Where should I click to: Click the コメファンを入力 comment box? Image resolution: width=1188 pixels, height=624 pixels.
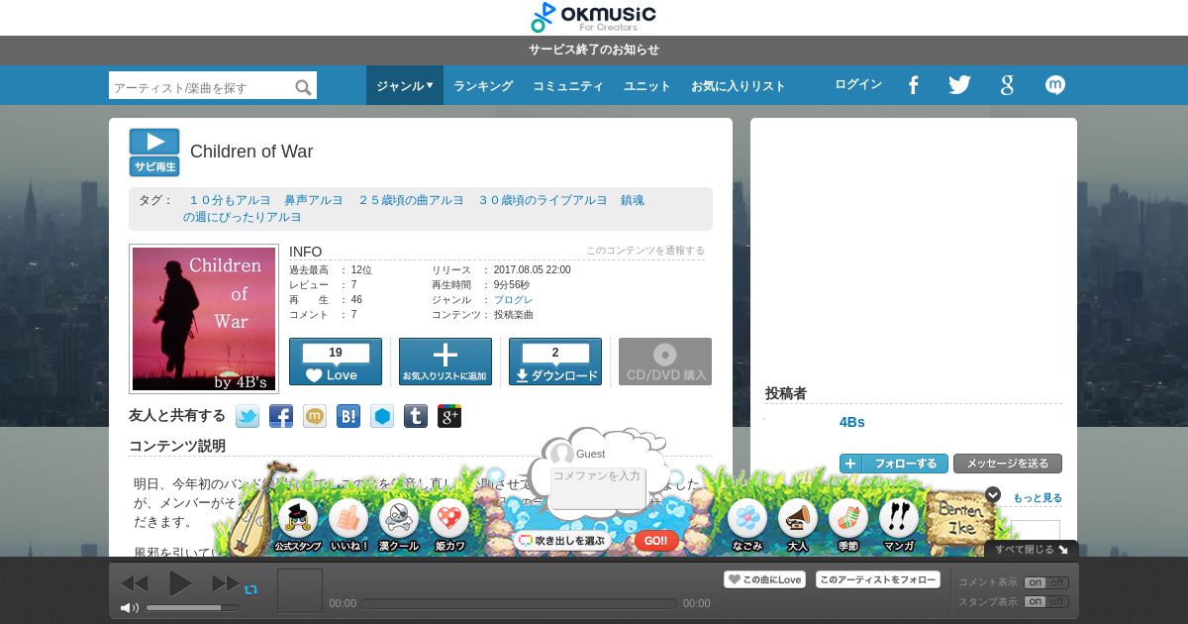click(x=598, y=489)
